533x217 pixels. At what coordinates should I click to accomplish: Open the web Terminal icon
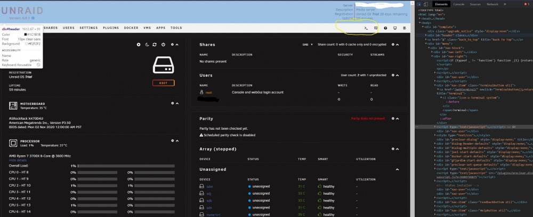[366, 28]
